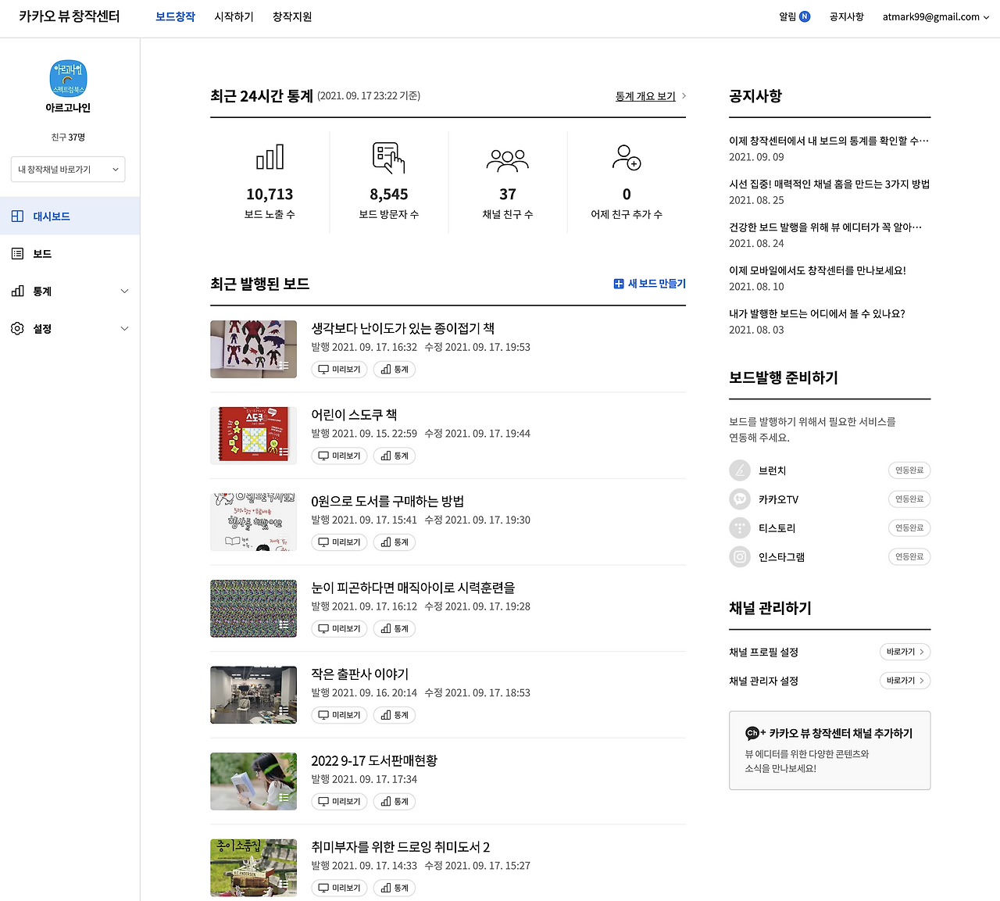Expand the 통계 sidebar chevron
The height and width of the screenshot is (901, 1000).
tap(124, 291)
